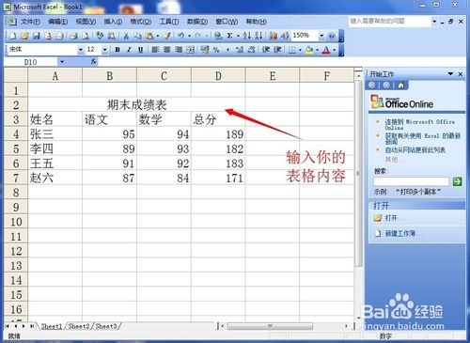Select cell containing 189
470x343 pixels.
click(218, 134)
